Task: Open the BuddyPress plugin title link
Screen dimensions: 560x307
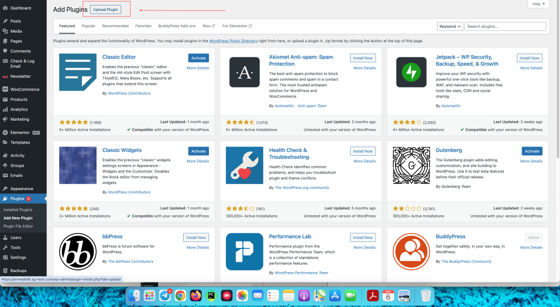Action: pos(451,237)
